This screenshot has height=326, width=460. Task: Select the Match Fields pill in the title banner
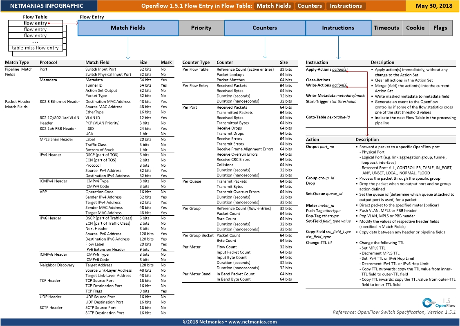coord(273,6)
